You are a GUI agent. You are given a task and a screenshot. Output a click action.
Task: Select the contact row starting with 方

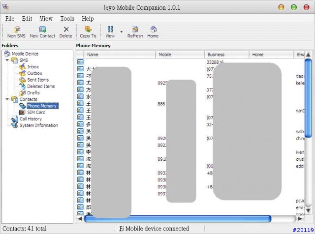pos(190,89)
